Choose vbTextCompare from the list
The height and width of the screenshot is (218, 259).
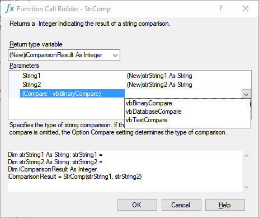pyautogui.click(x=187, y=120)
